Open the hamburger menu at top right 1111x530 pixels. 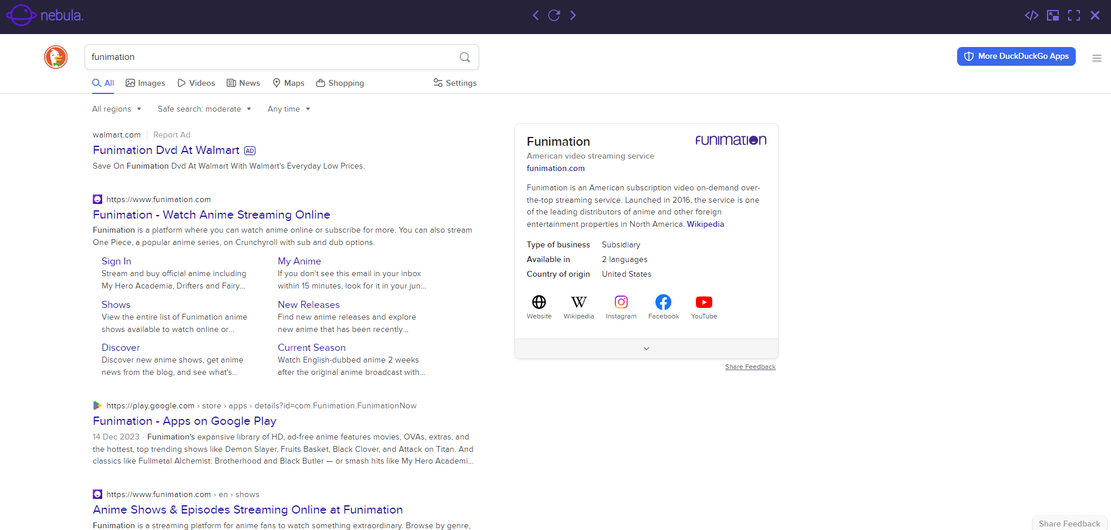[x=1096, y=58]
